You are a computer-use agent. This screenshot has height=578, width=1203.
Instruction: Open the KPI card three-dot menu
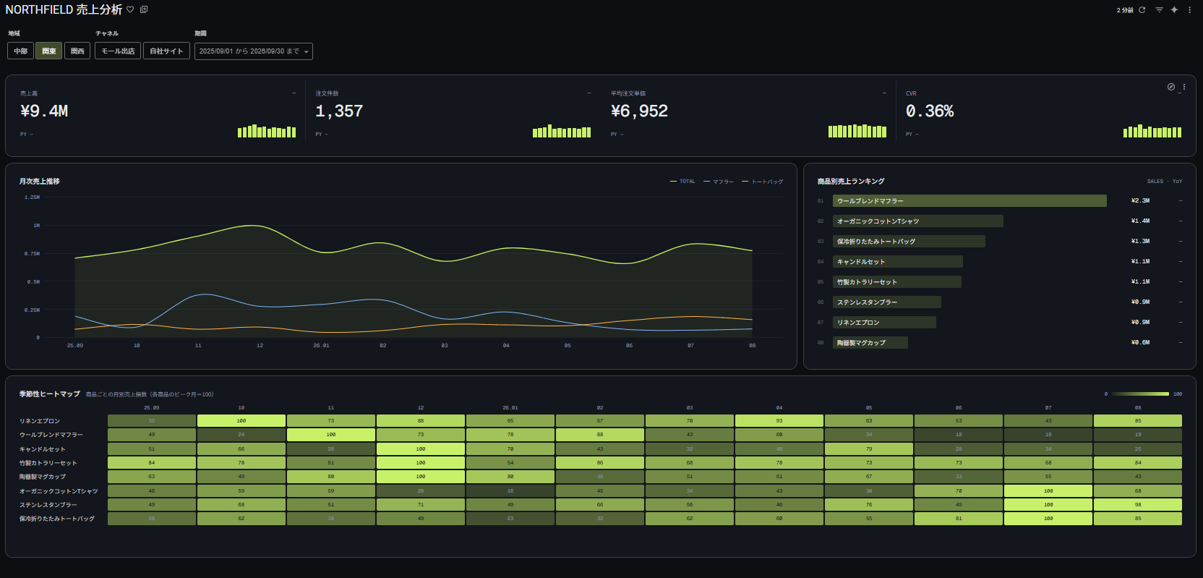(x=1184, y=87)
